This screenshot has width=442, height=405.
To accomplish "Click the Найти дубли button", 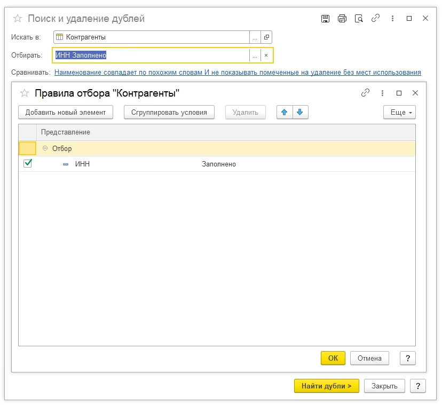I will click(x=326, y=386).
